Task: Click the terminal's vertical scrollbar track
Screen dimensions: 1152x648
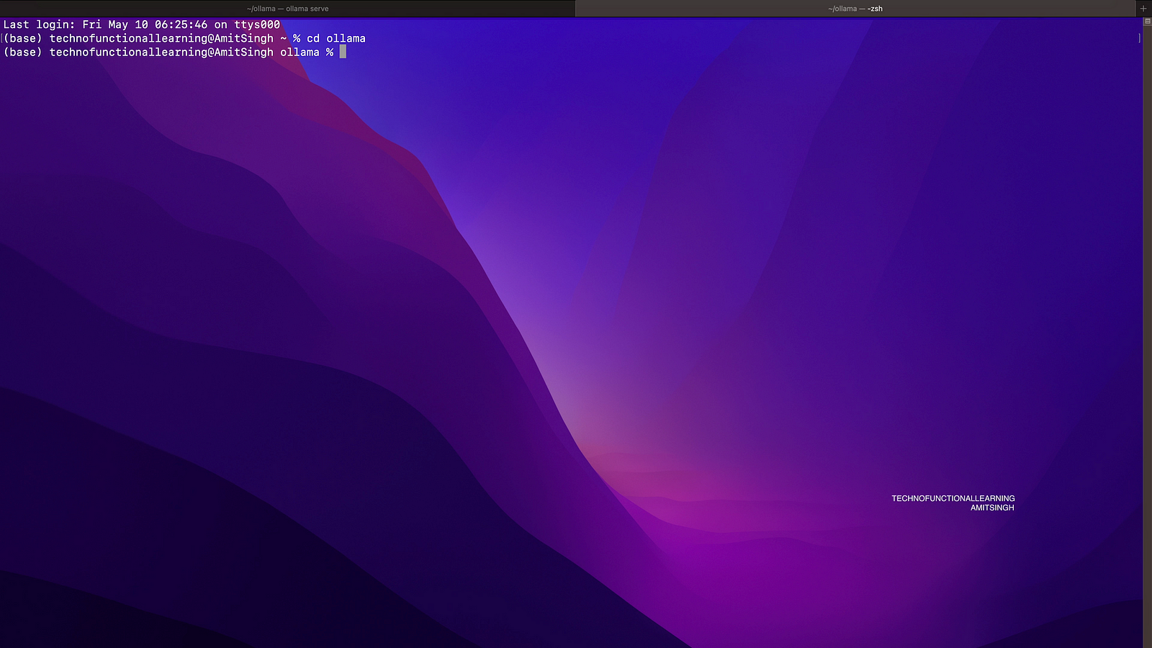Action: (1147, 324)
